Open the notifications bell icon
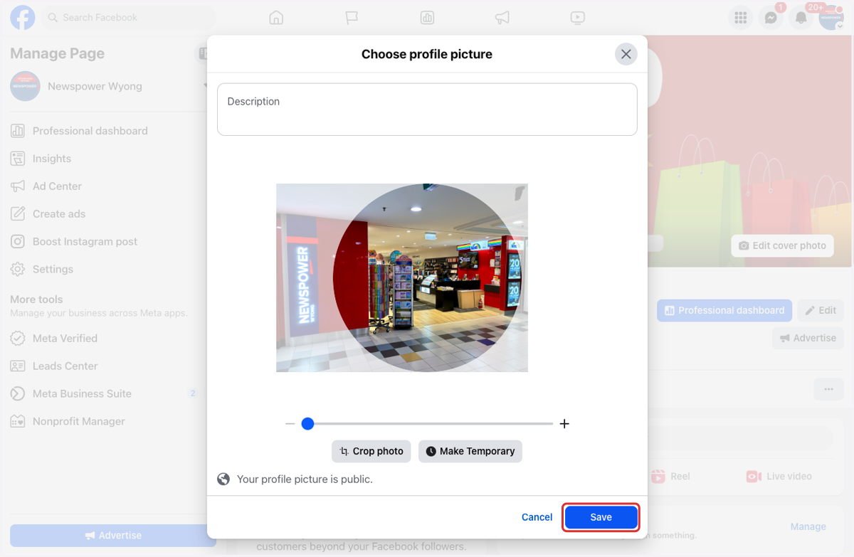Screen dimensions: 854x557 coord(801,18)
